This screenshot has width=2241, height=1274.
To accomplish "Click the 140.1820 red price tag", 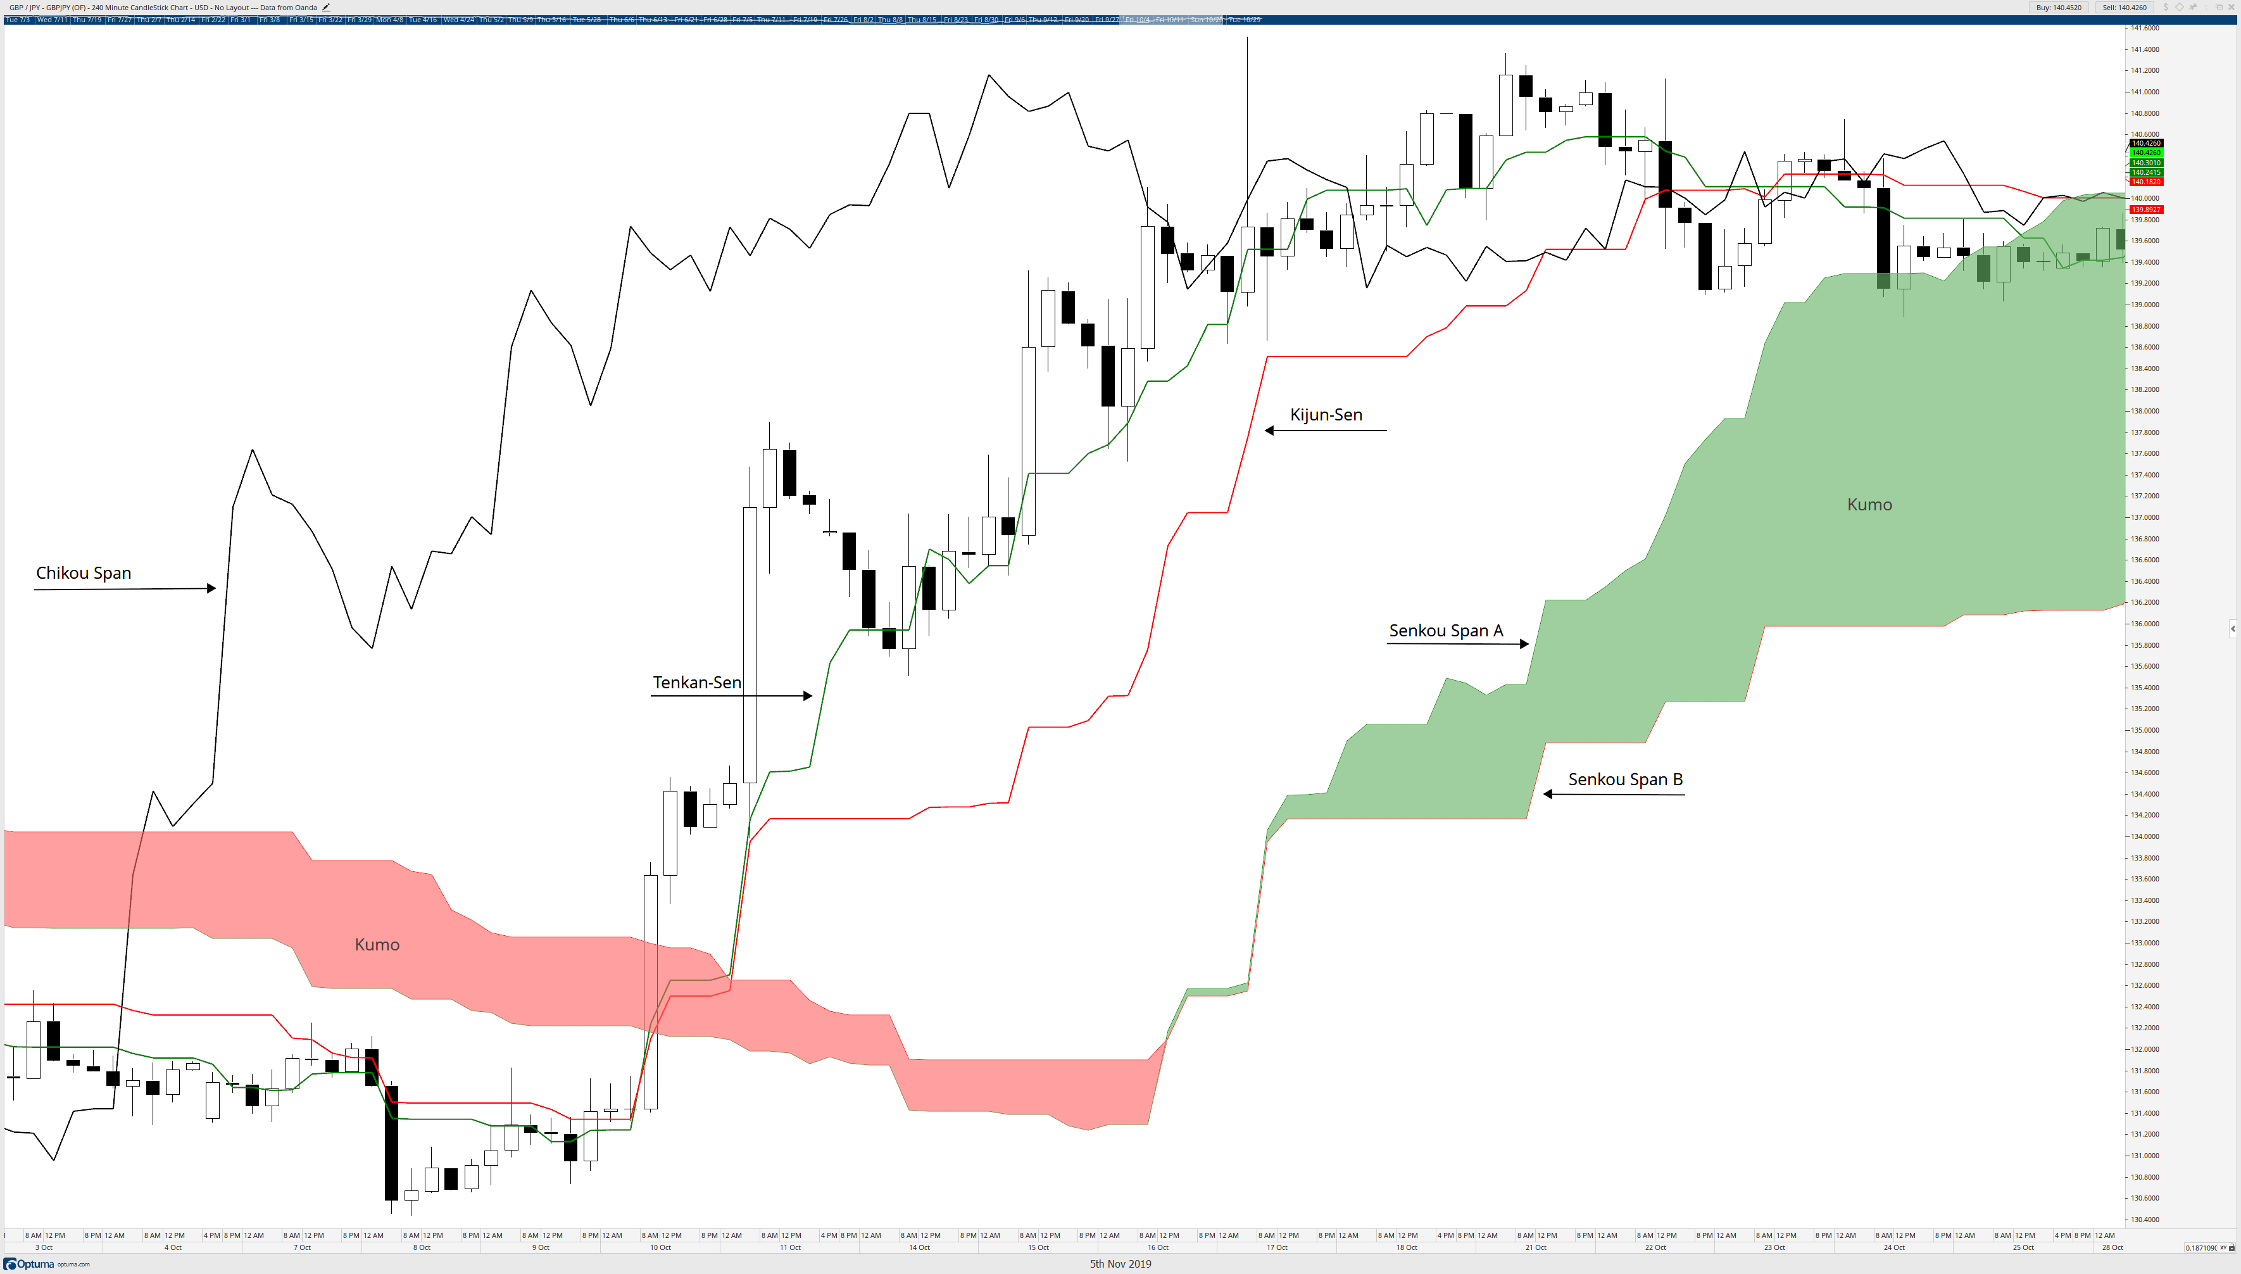I will (2145, 182).
